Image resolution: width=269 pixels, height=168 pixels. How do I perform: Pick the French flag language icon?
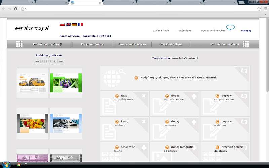(x=80, y=24)
